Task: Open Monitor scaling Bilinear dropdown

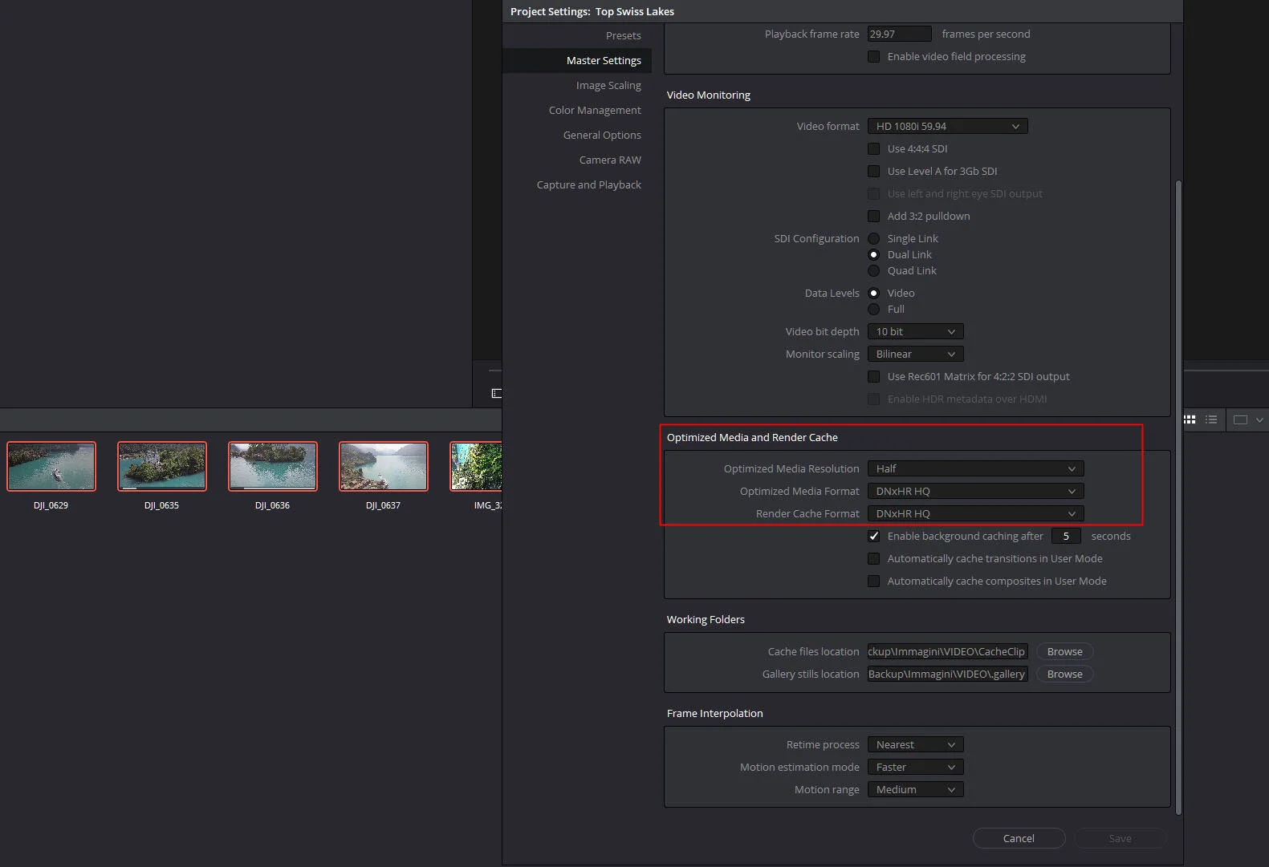Action: tap(915, 354)
